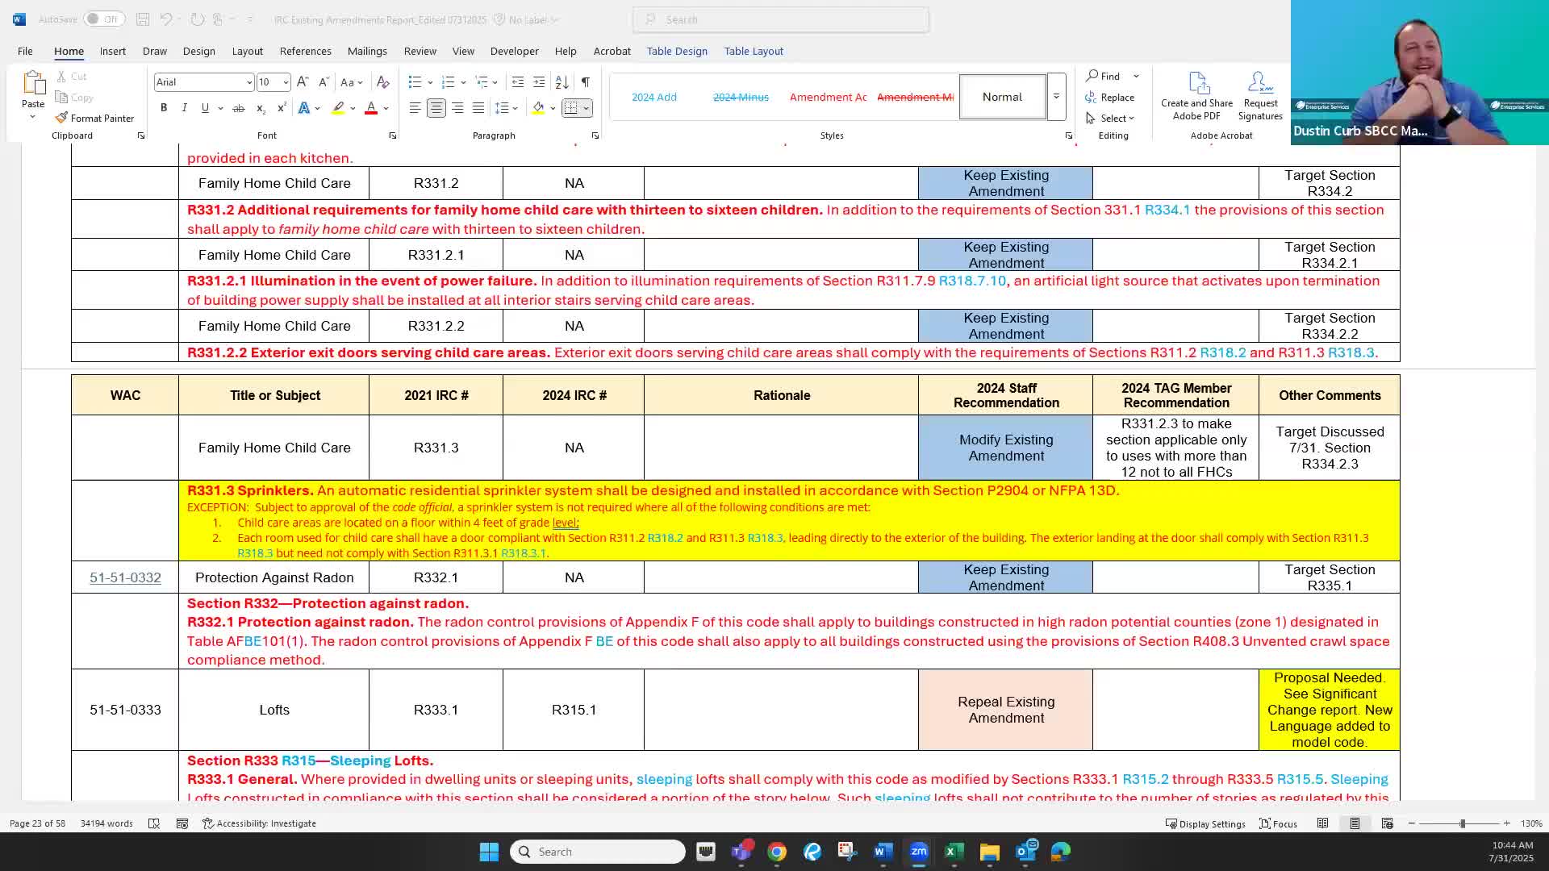This screenshot has width=1549, height=871.
Task: Apply italic formatting
Action: click(184, 107)
